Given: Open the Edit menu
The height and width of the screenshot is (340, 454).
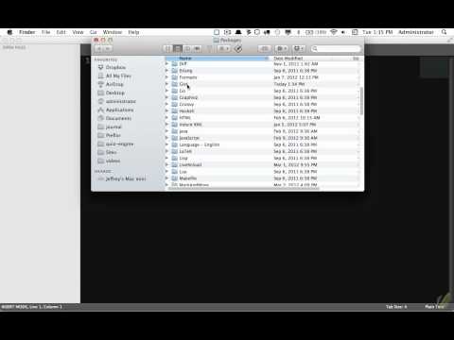Looking at the screenshot, I should coord(61,32).
